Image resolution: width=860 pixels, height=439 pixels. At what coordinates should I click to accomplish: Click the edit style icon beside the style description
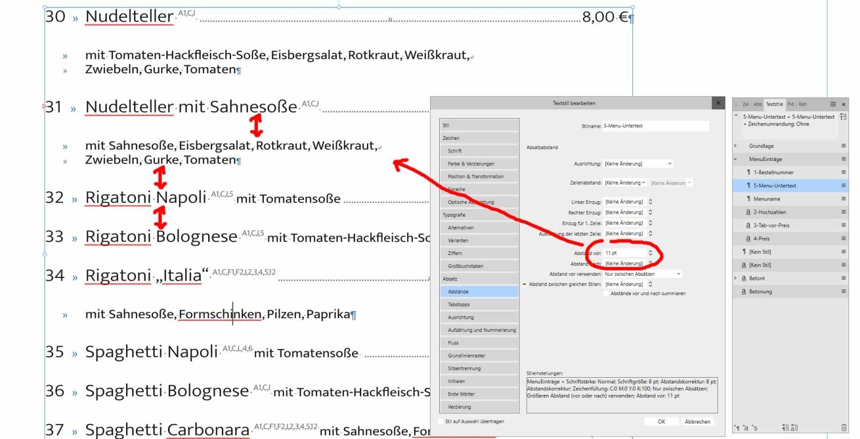(x=843, y=116)
